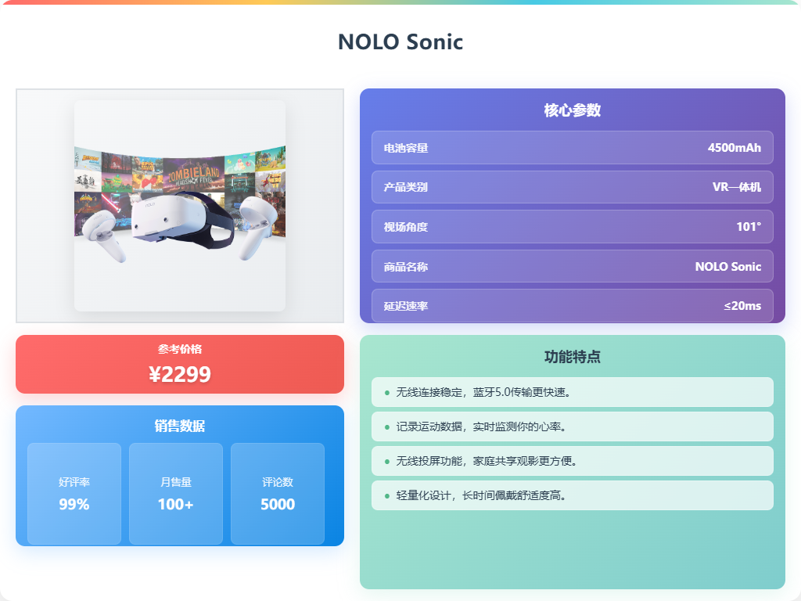
Task: Open the 月售量 100+ stat card
Action: [176, 494]
